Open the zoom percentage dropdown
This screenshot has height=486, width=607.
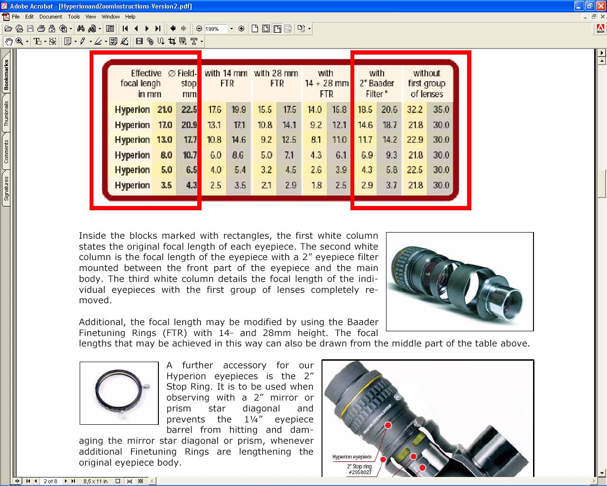tap(231, 29)
